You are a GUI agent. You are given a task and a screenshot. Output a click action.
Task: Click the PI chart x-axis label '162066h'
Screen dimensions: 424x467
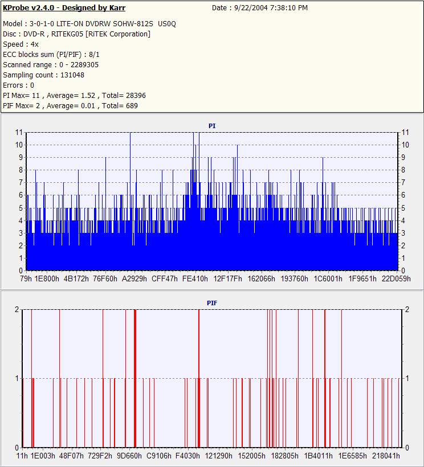pos(262,278)
